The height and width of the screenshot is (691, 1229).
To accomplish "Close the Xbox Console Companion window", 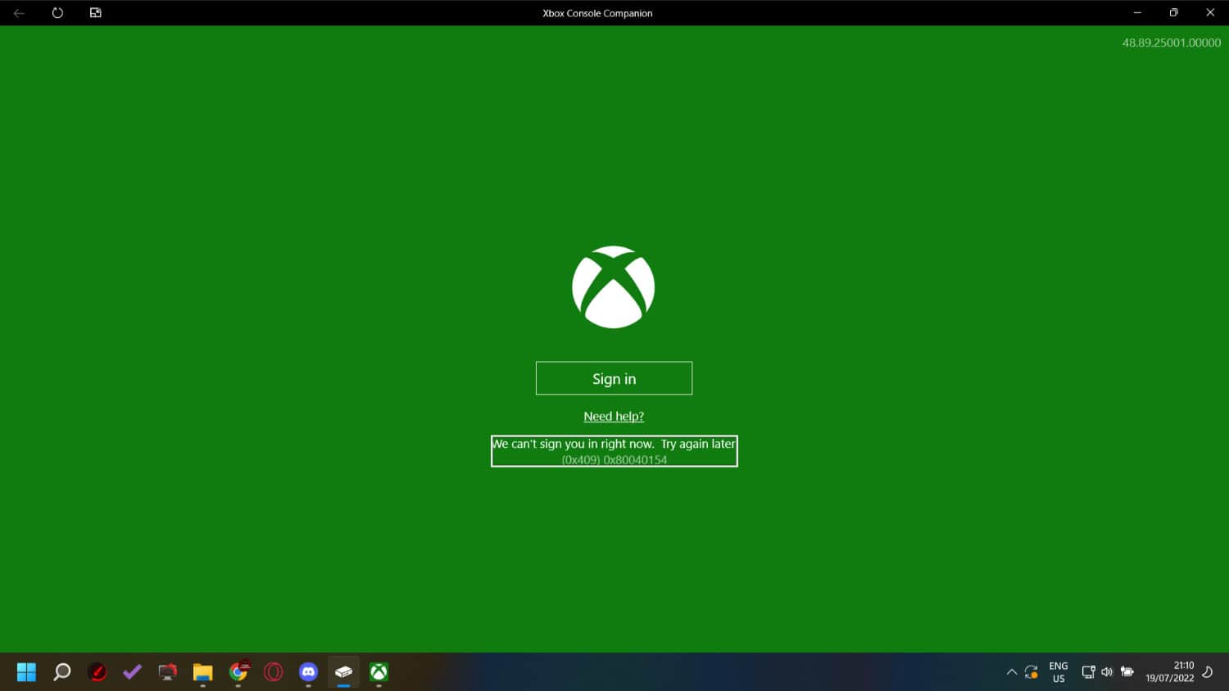I will pyautogui.click(x=1210, y=13).
